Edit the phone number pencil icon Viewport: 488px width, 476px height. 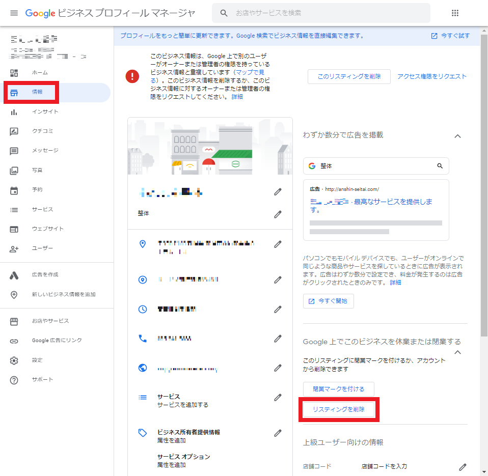tap(278, 339)
